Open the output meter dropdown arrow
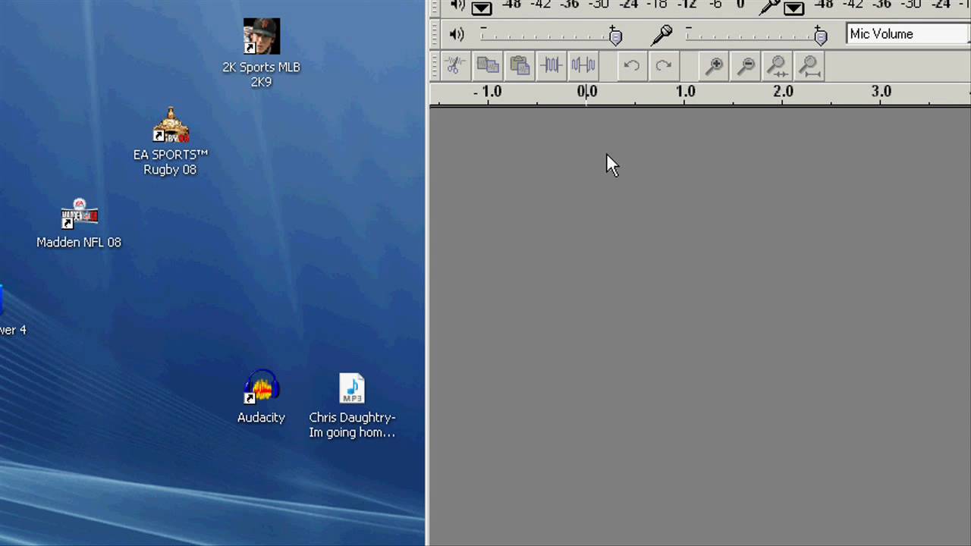 click(482, 8)
